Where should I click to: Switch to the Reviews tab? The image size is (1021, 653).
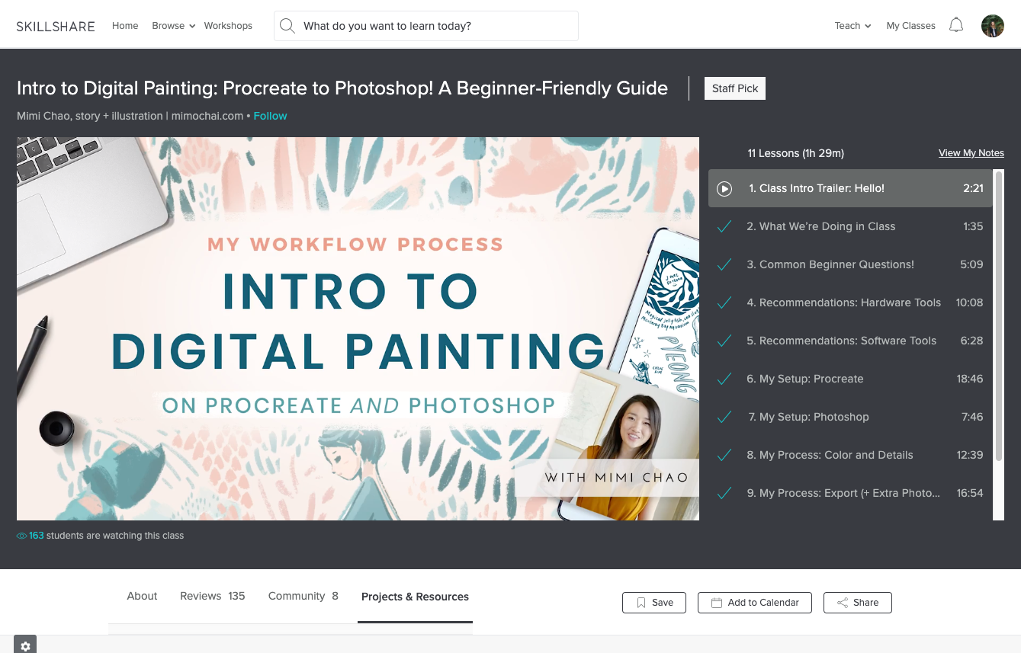coord(213,597)
